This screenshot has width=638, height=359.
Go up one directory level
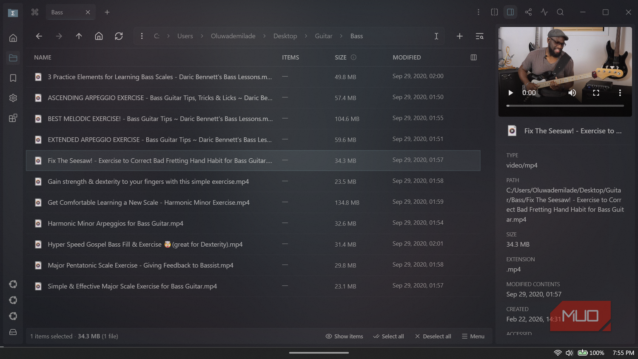[79, 36]
